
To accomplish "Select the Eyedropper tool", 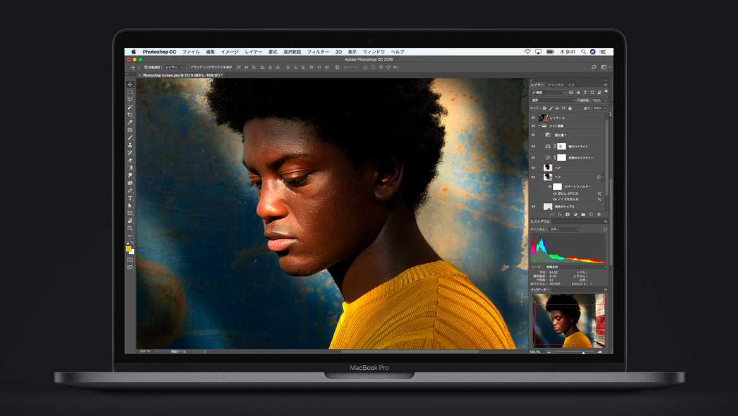I will pyautogui.click(x=130, y=122).
